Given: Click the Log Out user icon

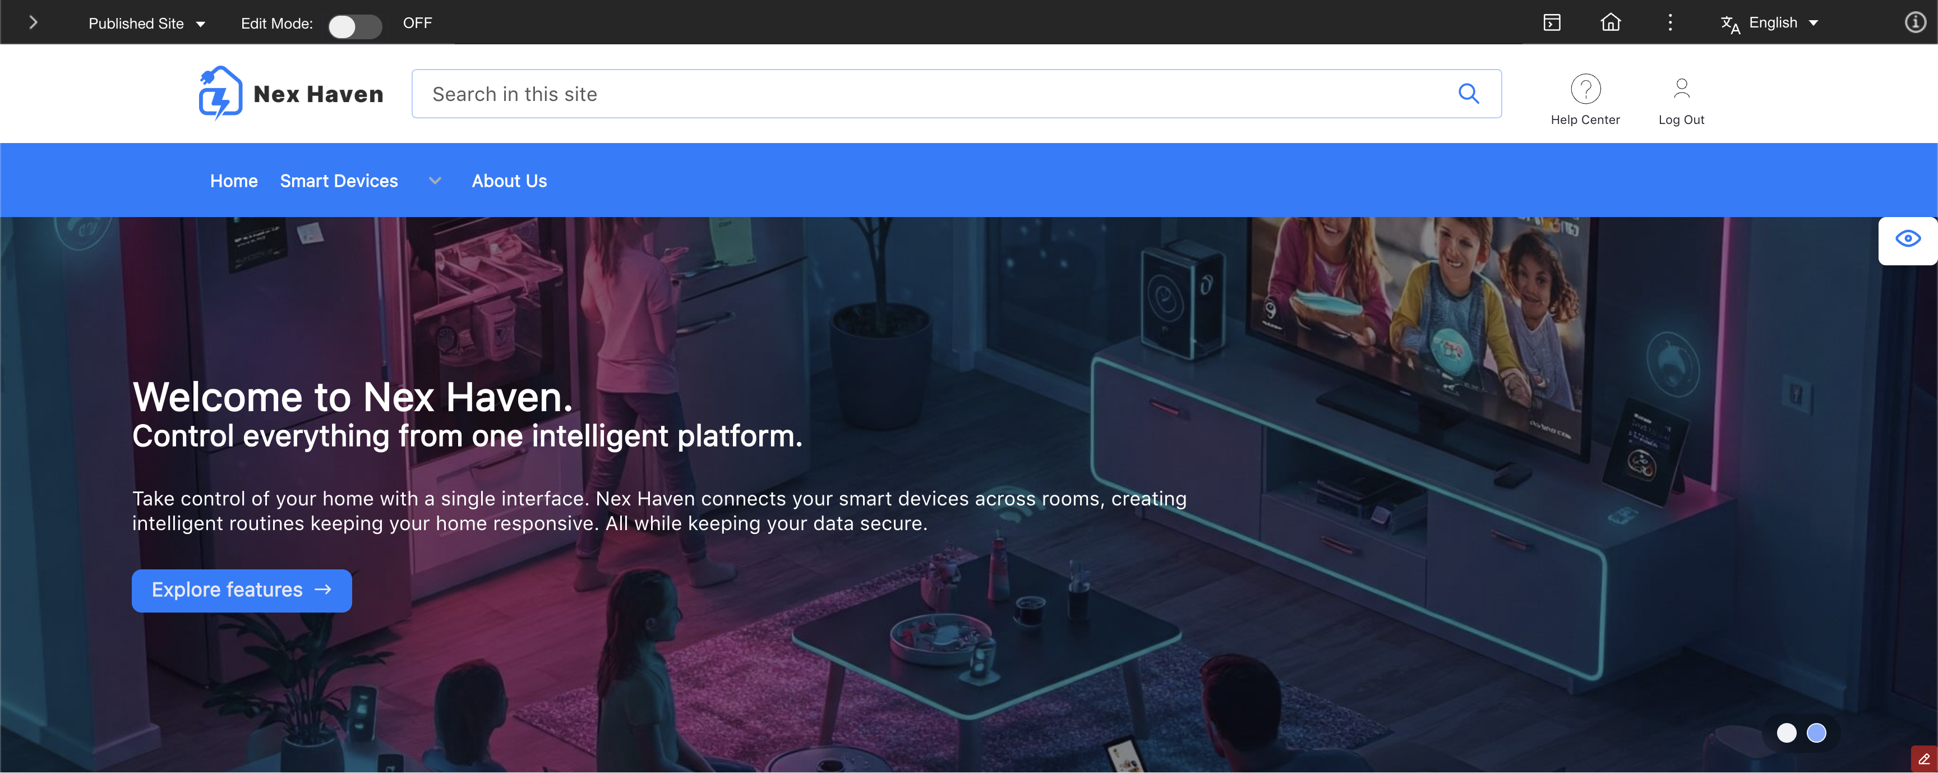Looking at the screenshot, I should click(1681, 90).
